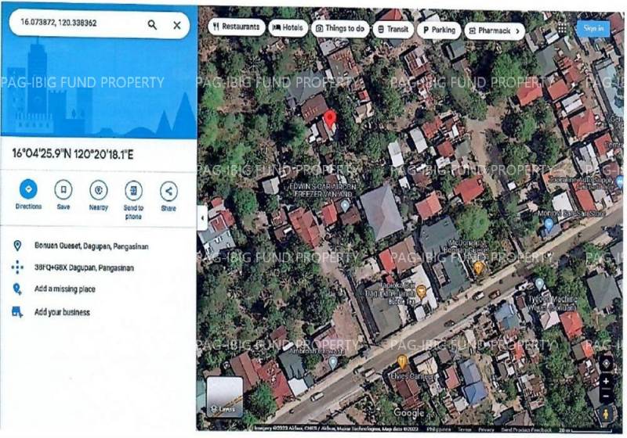Click the coordinates search input field
The height and width of the screenshot is (438, 627).
tap(74, 25)
